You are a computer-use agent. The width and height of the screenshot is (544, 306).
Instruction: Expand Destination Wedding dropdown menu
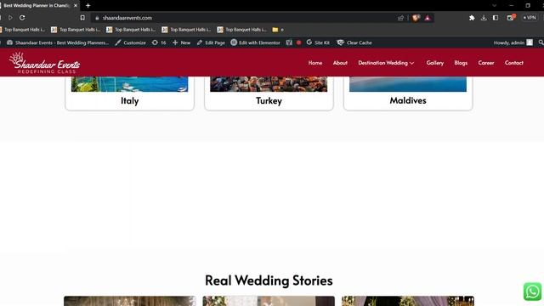tap(386, 63)
